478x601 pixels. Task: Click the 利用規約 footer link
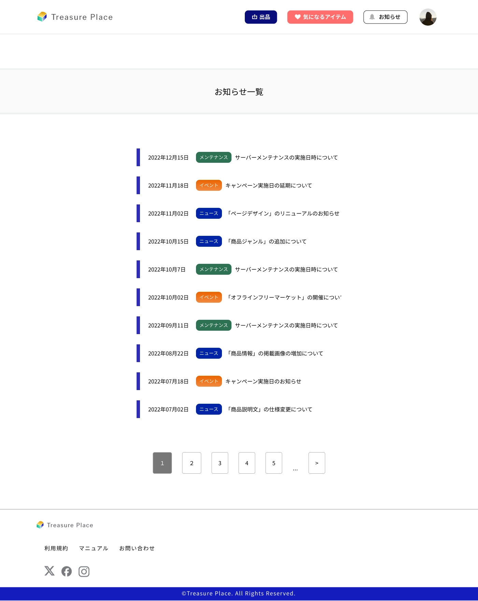(56, 548)
